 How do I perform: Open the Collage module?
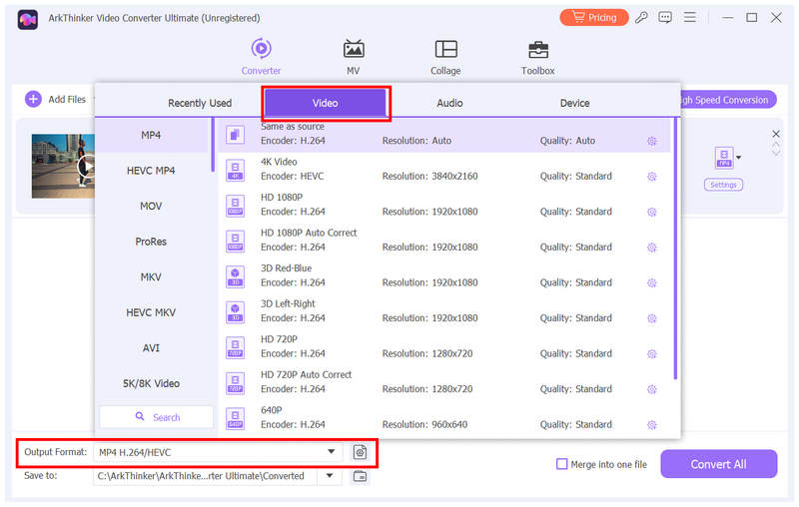[445, 57]
